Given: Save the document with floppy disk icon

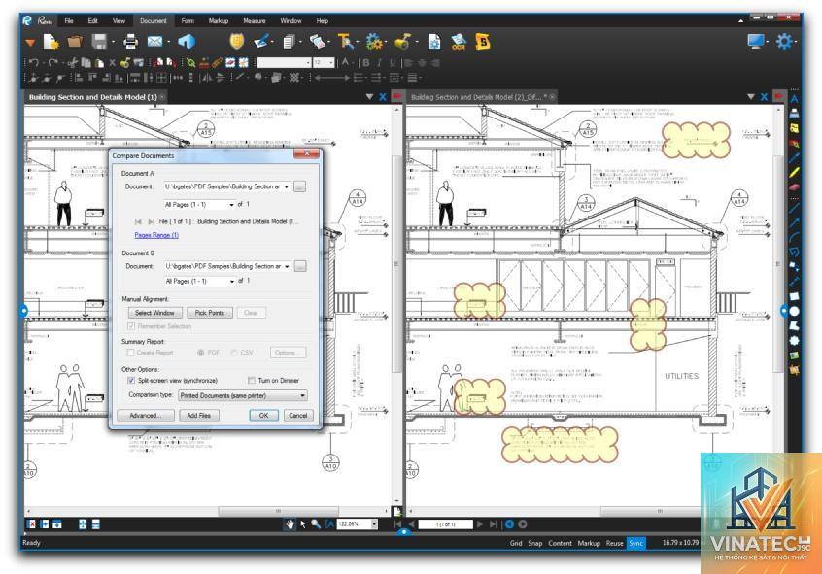Looking at the screenshot, I should (x=99, y=42).
